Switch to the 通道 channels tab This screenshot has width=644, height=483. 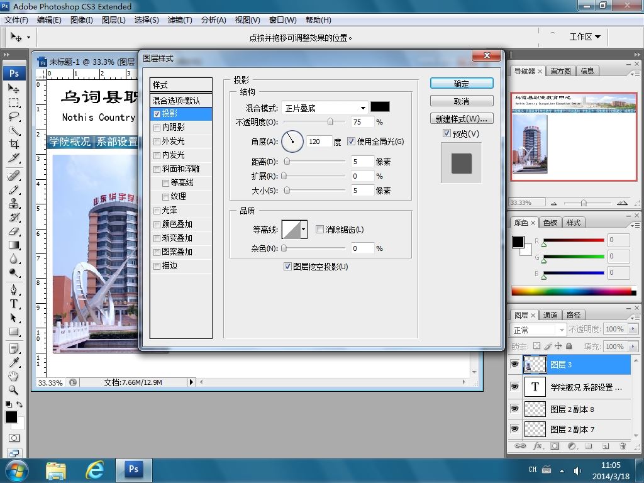pos(550,315)
